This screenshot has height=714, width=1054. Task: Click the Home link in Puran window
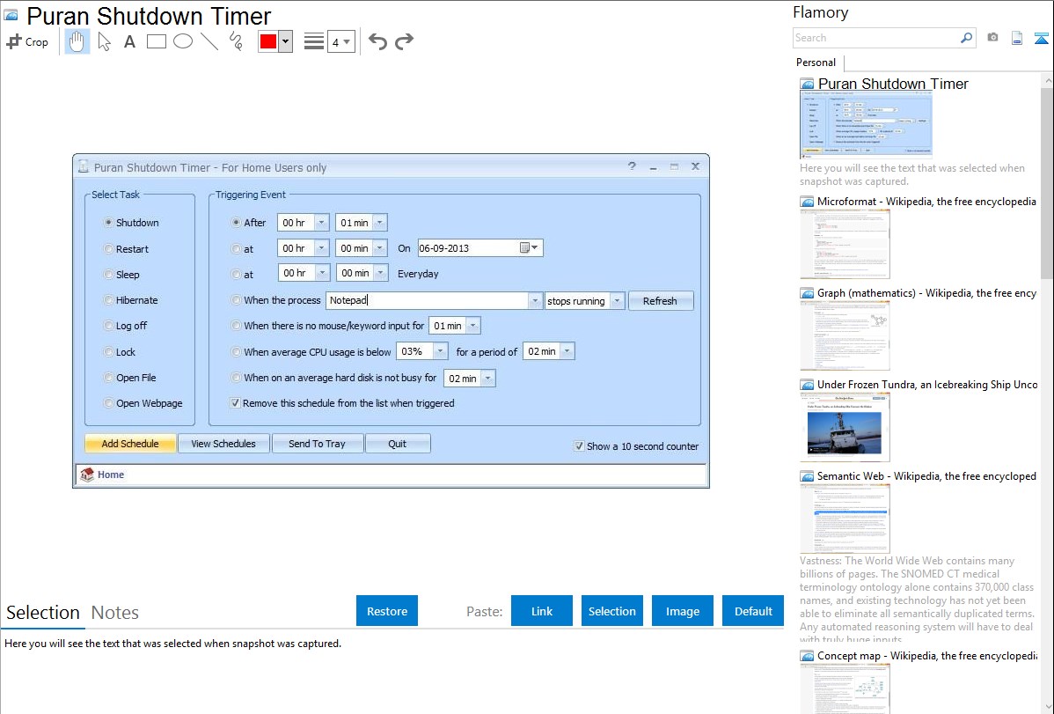point(111,475)
